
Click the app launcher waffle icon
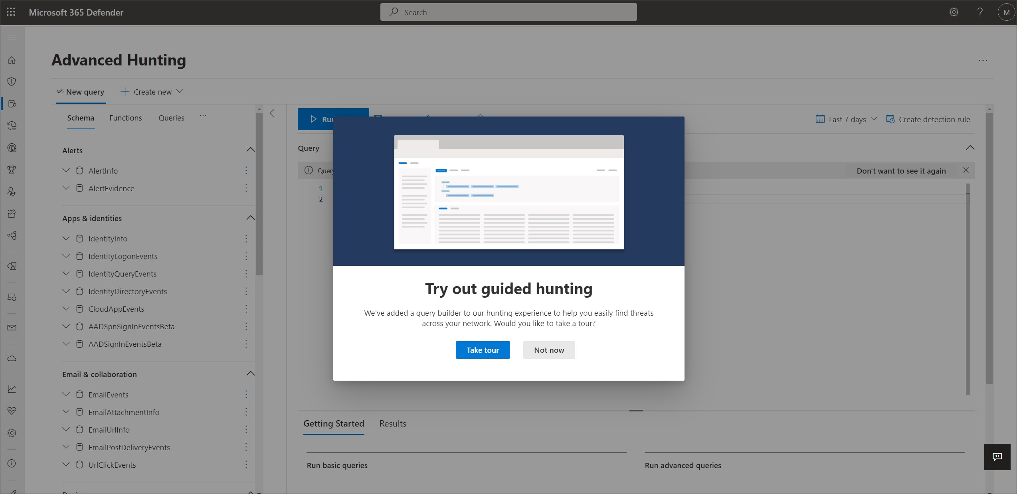pyautogui.click(x=11, y=12)
